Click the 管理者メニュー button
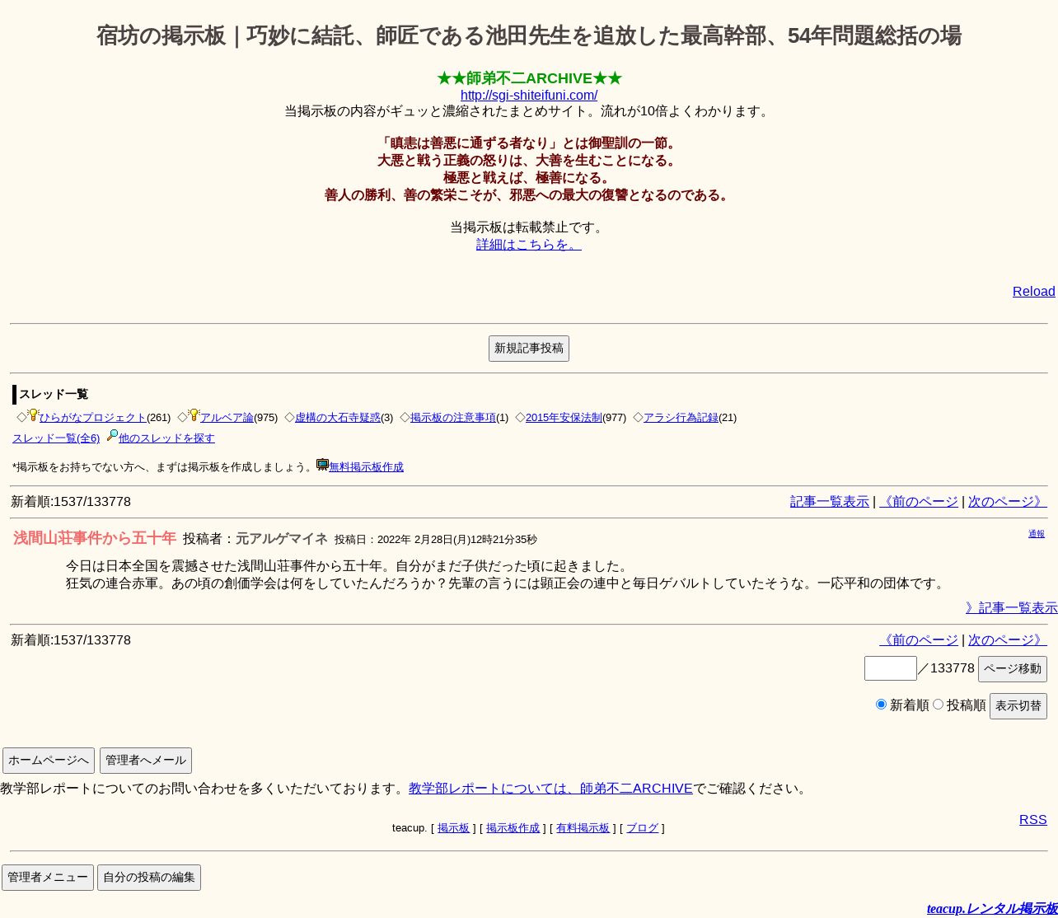This screenshot has width=1058, height=918. coord(48,878)
